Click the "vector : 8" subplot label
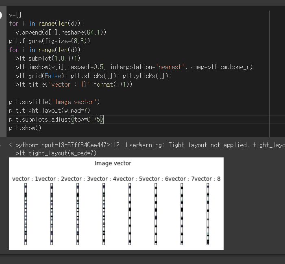 point(207,179)
